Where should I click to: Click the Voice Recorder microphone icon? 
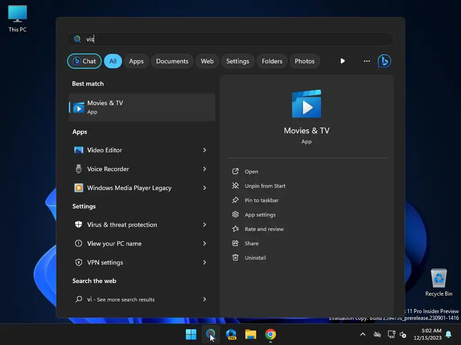78,169
